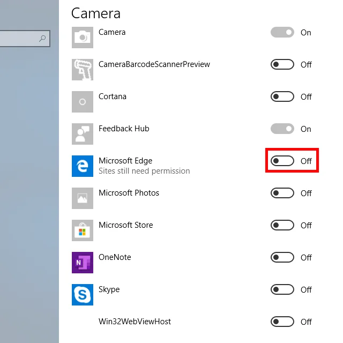
Task: Enable camera access for Microsoft Edge
Action: point(282,161)
